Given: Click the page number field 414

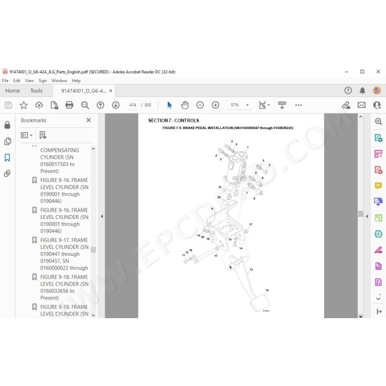Looking at the screenshot, I should point(133,105).
